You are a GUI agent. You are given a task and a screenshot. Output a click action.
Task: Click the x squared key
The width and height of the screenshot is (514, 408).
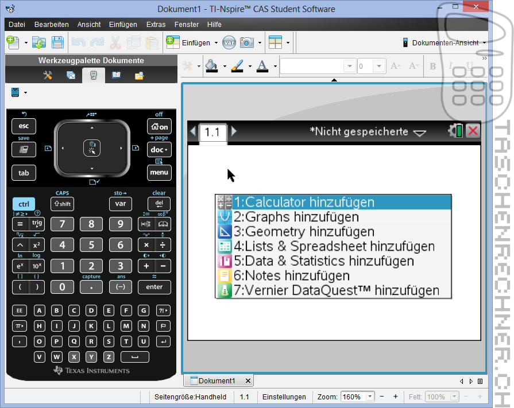(x=37, y=245)
